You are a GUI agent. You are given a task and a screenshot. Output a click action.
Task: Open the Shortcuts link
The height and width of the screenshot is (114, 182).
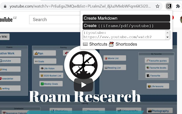pos(98,44)
